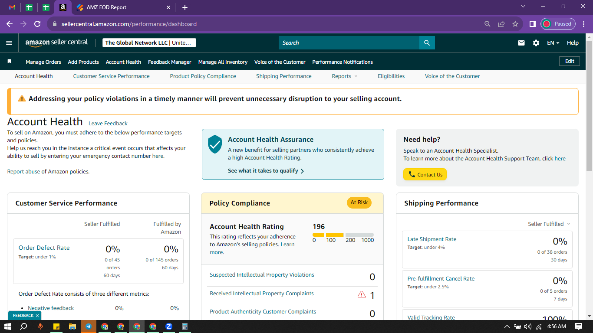Open the Zoom taskbar icon

coord(169,326)
